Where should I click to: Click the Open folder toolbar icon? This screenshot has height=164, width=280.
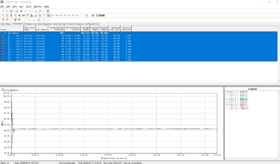(7, 11)
